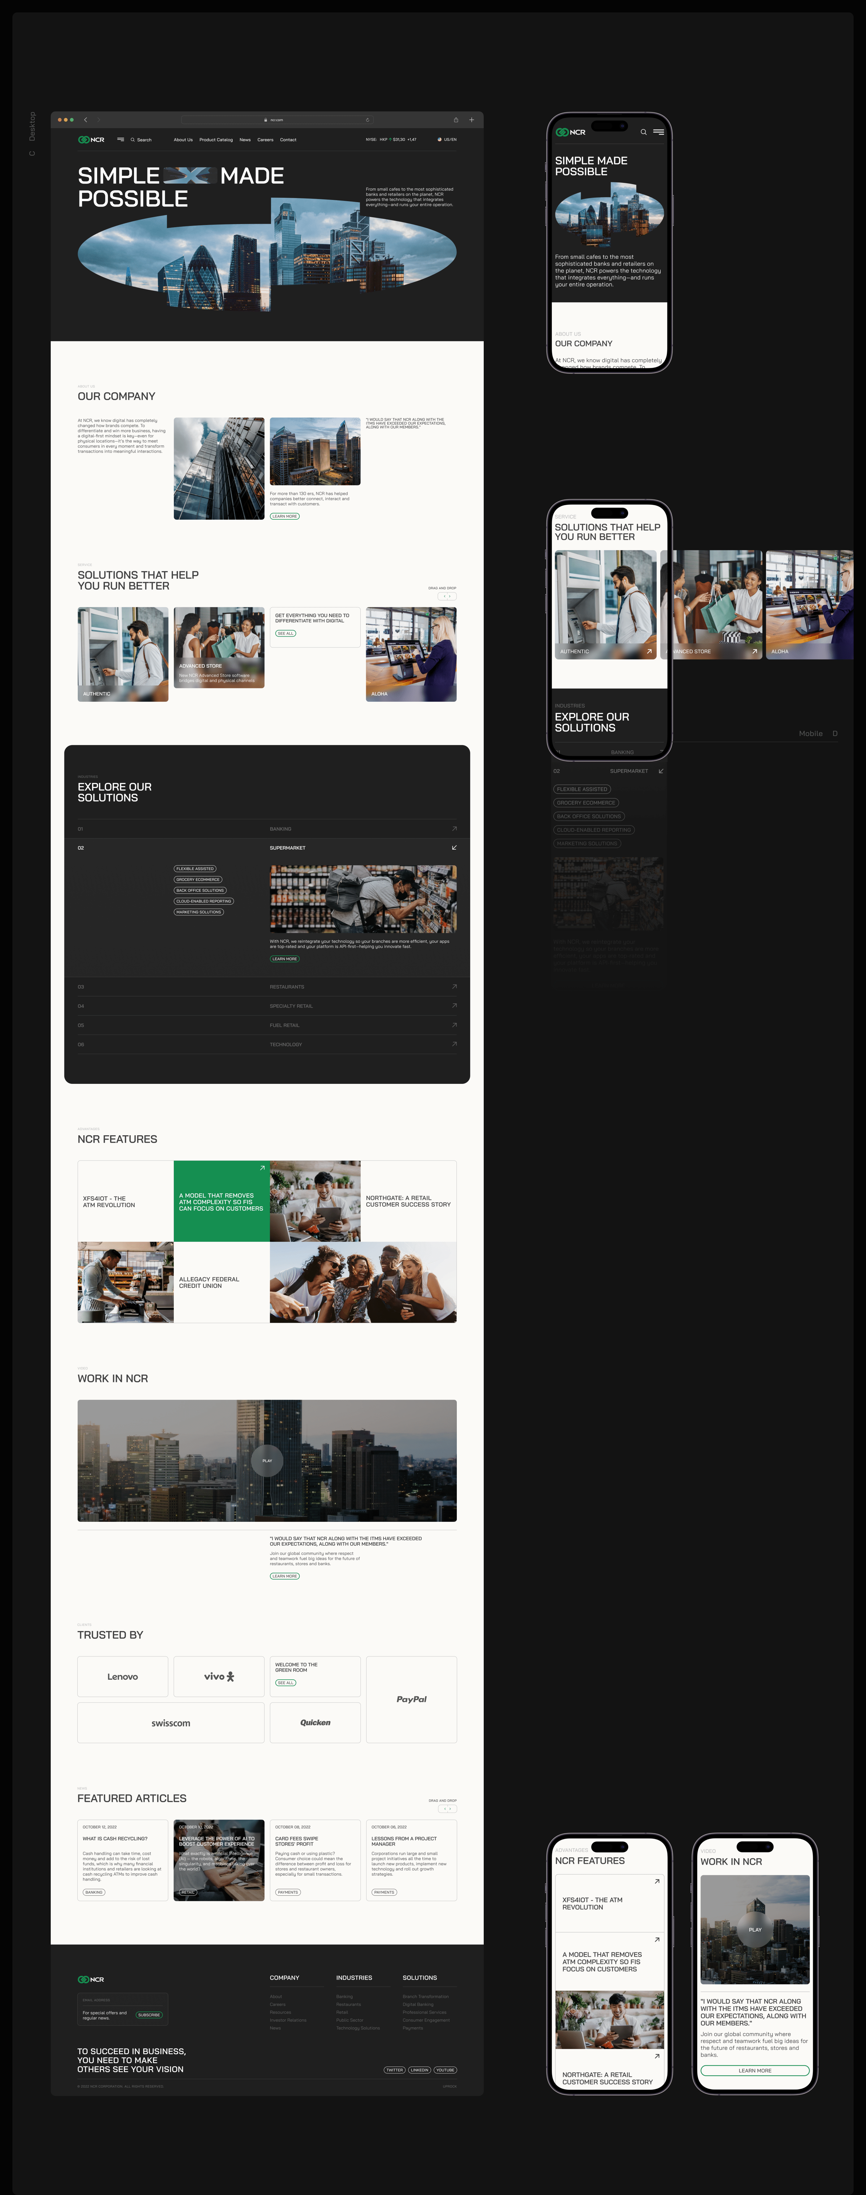Viewport: 866px width, 2195px height.
Task: Switch the US/EN language selector
Action: pos(447,140)
